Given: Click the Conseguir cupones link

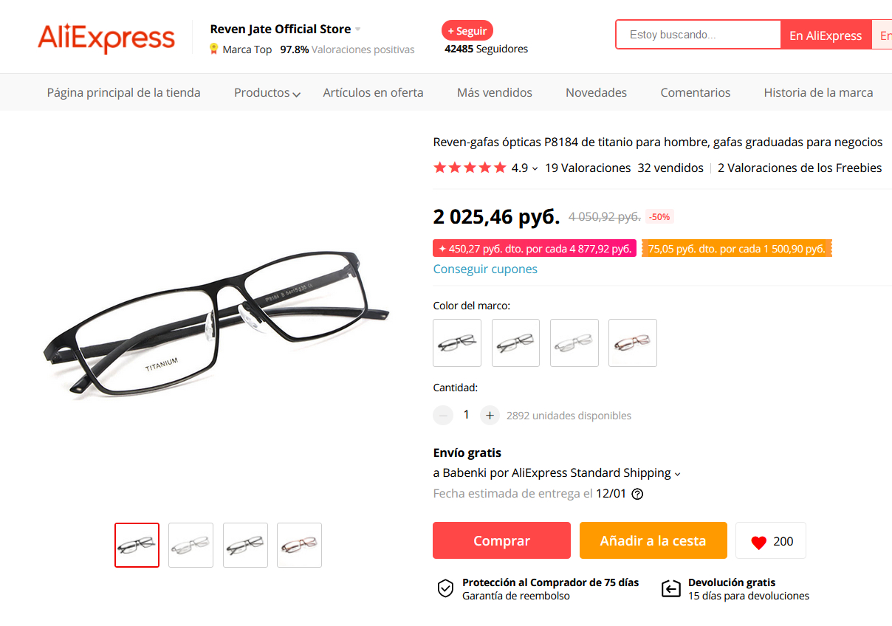Looking at the screenshot, I should [x=485, y=269].
